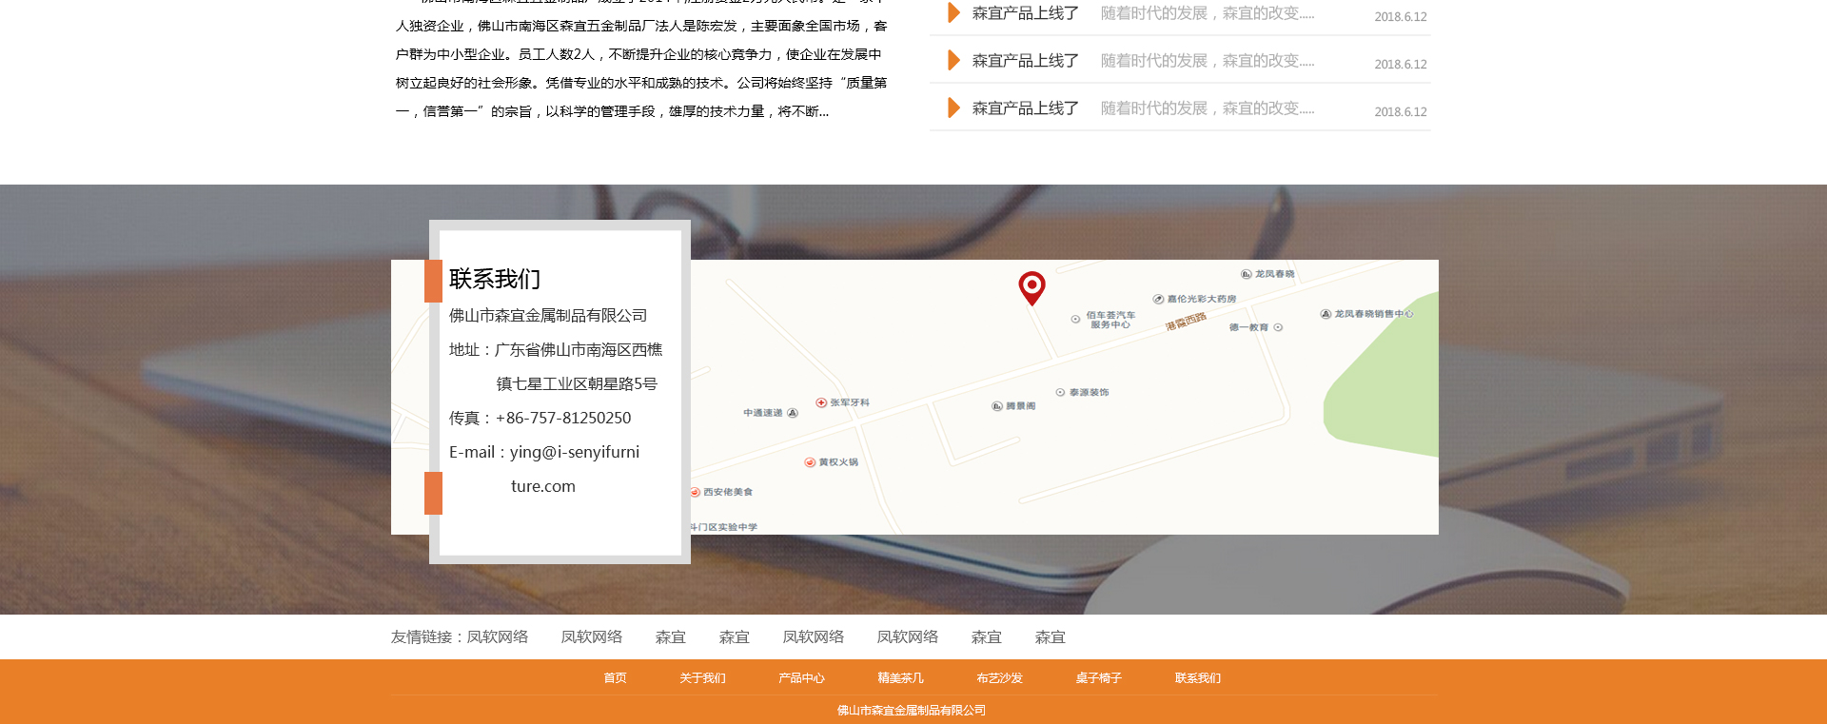Viewport: 1827px width, 724px height.
Task: Open 首页 in the footer menu
Action: click(x=615, y=678)
